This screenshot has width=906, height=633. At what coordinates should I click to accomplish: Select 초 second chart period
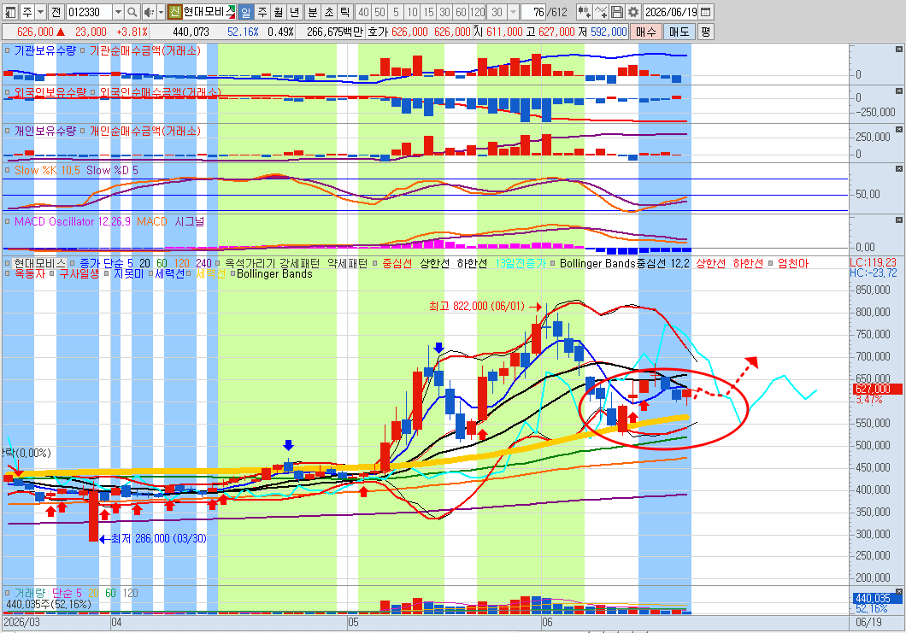tap(329, 12)
